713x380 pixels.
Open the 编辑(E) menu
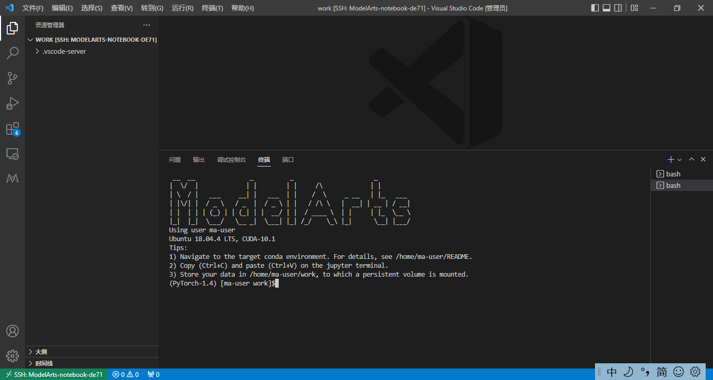[x=63, y=8]
